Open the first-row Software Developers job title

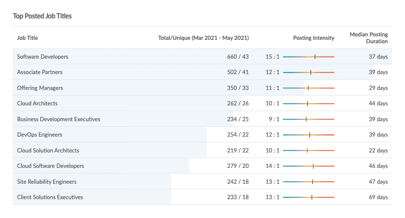43,57
